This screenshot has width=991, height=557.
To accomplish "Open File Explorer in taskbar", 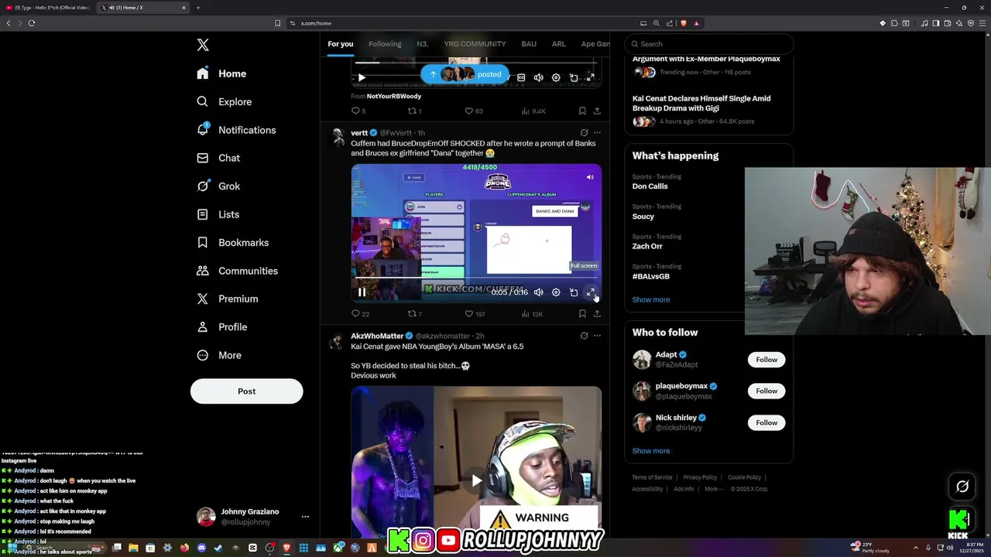I will 133,548.
